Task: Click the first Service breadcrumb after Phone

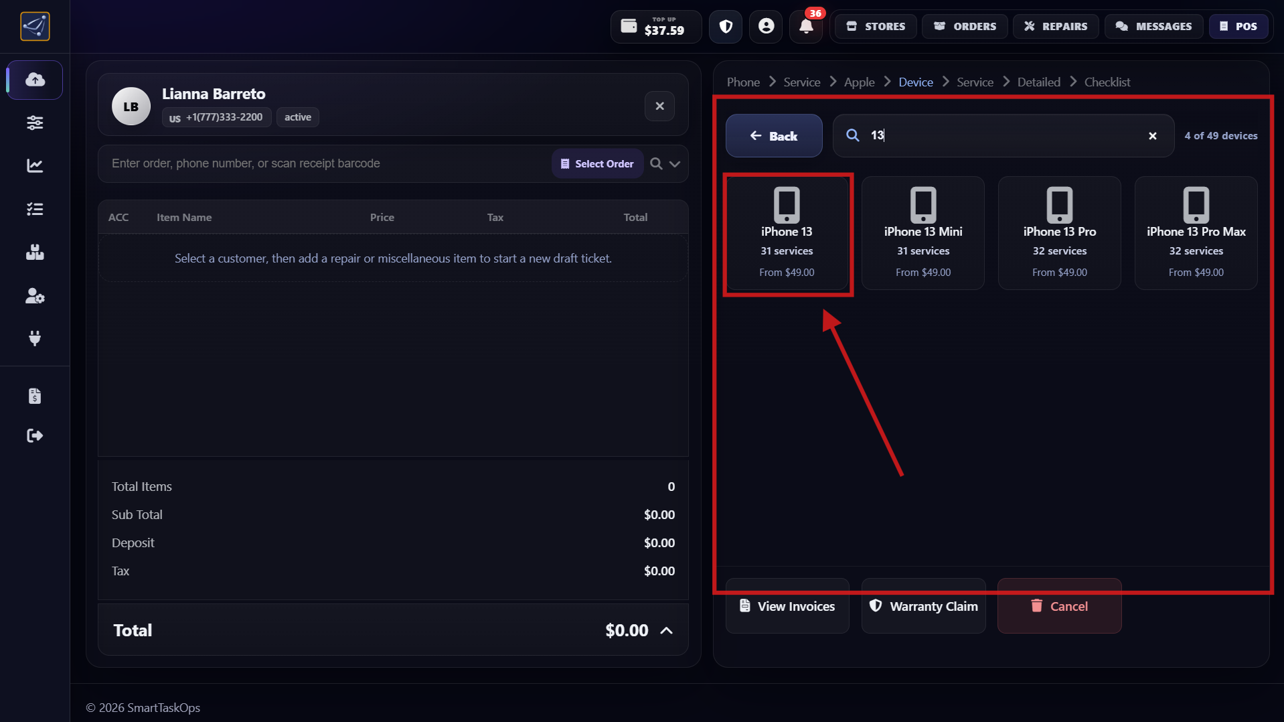Action: pos(802,82)
